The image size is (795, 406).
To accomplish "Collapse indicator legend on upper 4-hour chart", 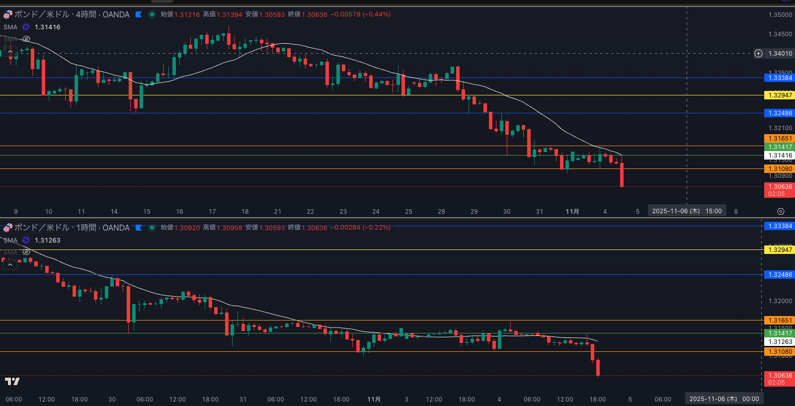I will tap(10, 51).
